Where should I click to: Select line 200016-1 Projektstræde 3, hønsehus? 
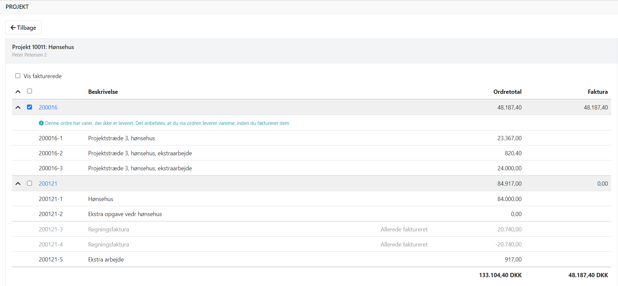[121, 138]
